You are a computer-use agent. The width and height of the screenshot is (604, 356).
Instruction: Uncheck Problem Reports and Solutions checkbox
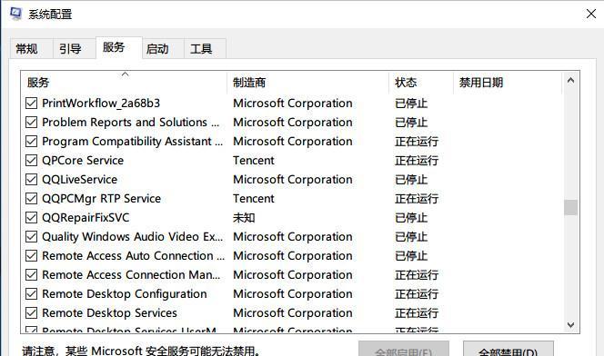31,123
